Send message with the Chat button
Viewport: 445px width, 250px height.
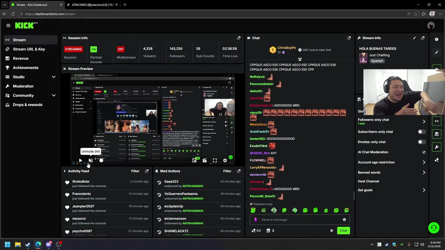[343, 231]
